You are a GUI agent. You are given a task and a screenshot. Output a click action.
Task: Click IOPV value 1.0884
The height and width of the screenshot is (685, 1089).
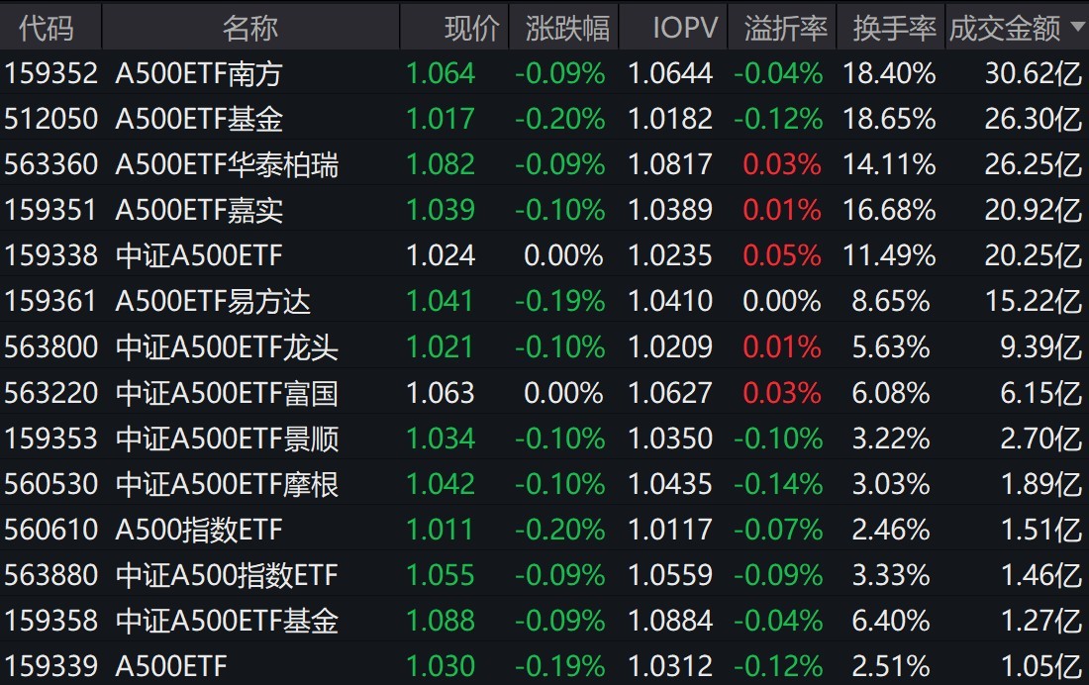pos(670,621)
